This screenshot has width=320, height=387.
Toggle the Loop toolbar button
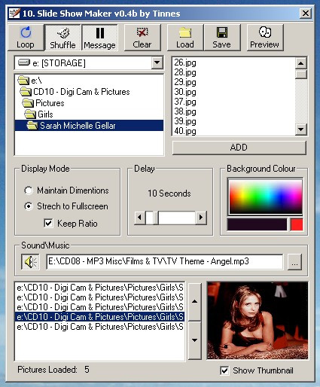click(x=26, y=38)
